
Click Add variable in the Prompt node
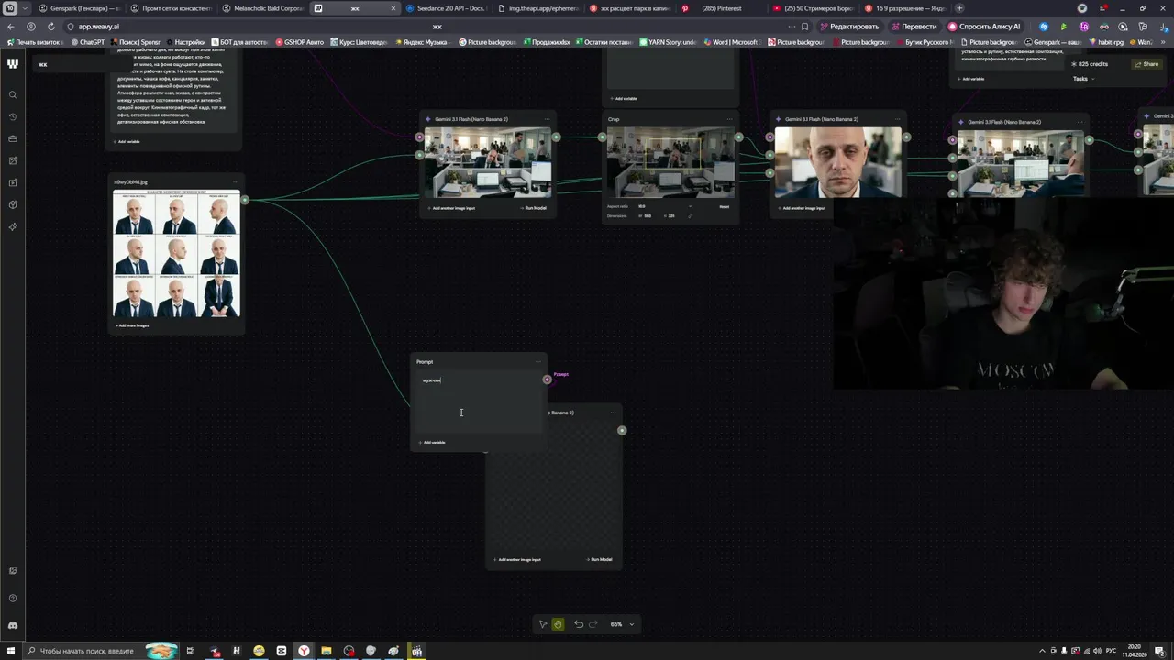coord(432,443)
